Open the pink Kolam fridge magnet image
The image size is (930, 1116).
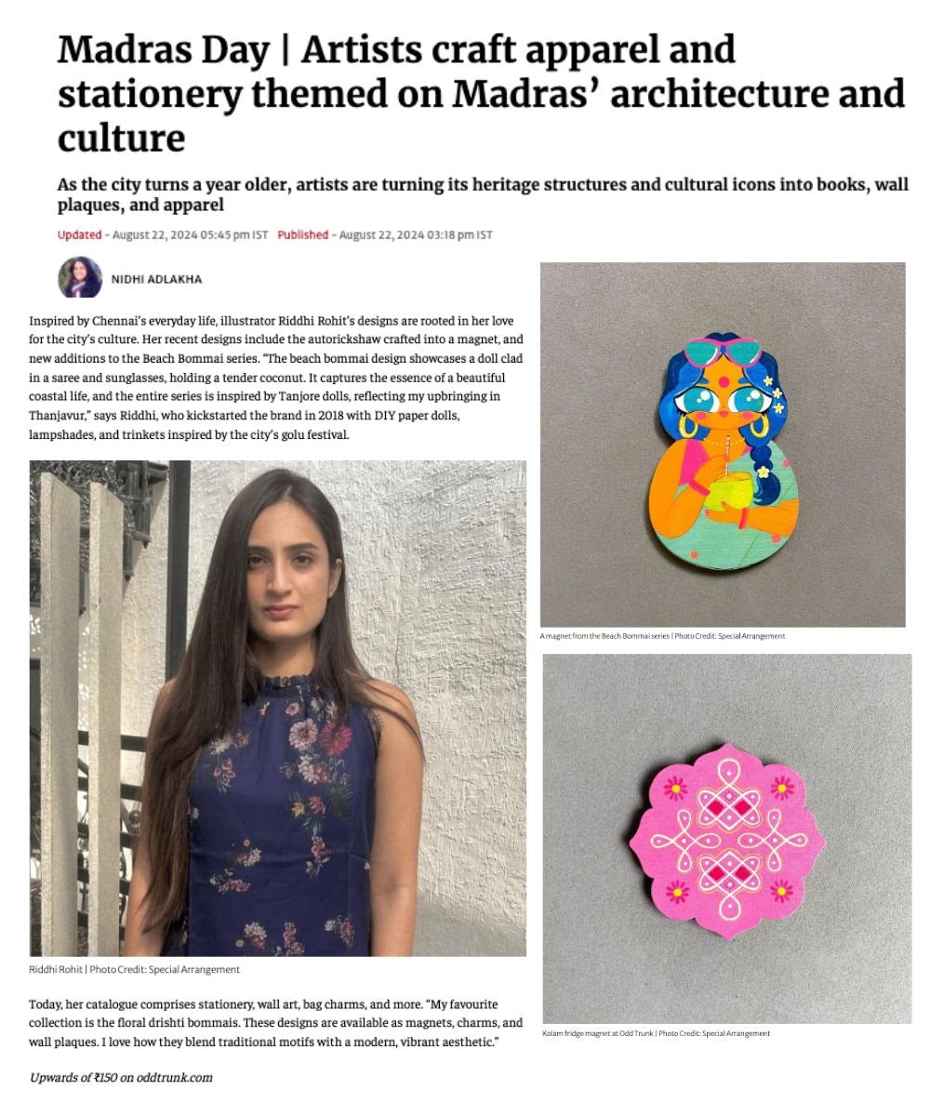(726, 838)
